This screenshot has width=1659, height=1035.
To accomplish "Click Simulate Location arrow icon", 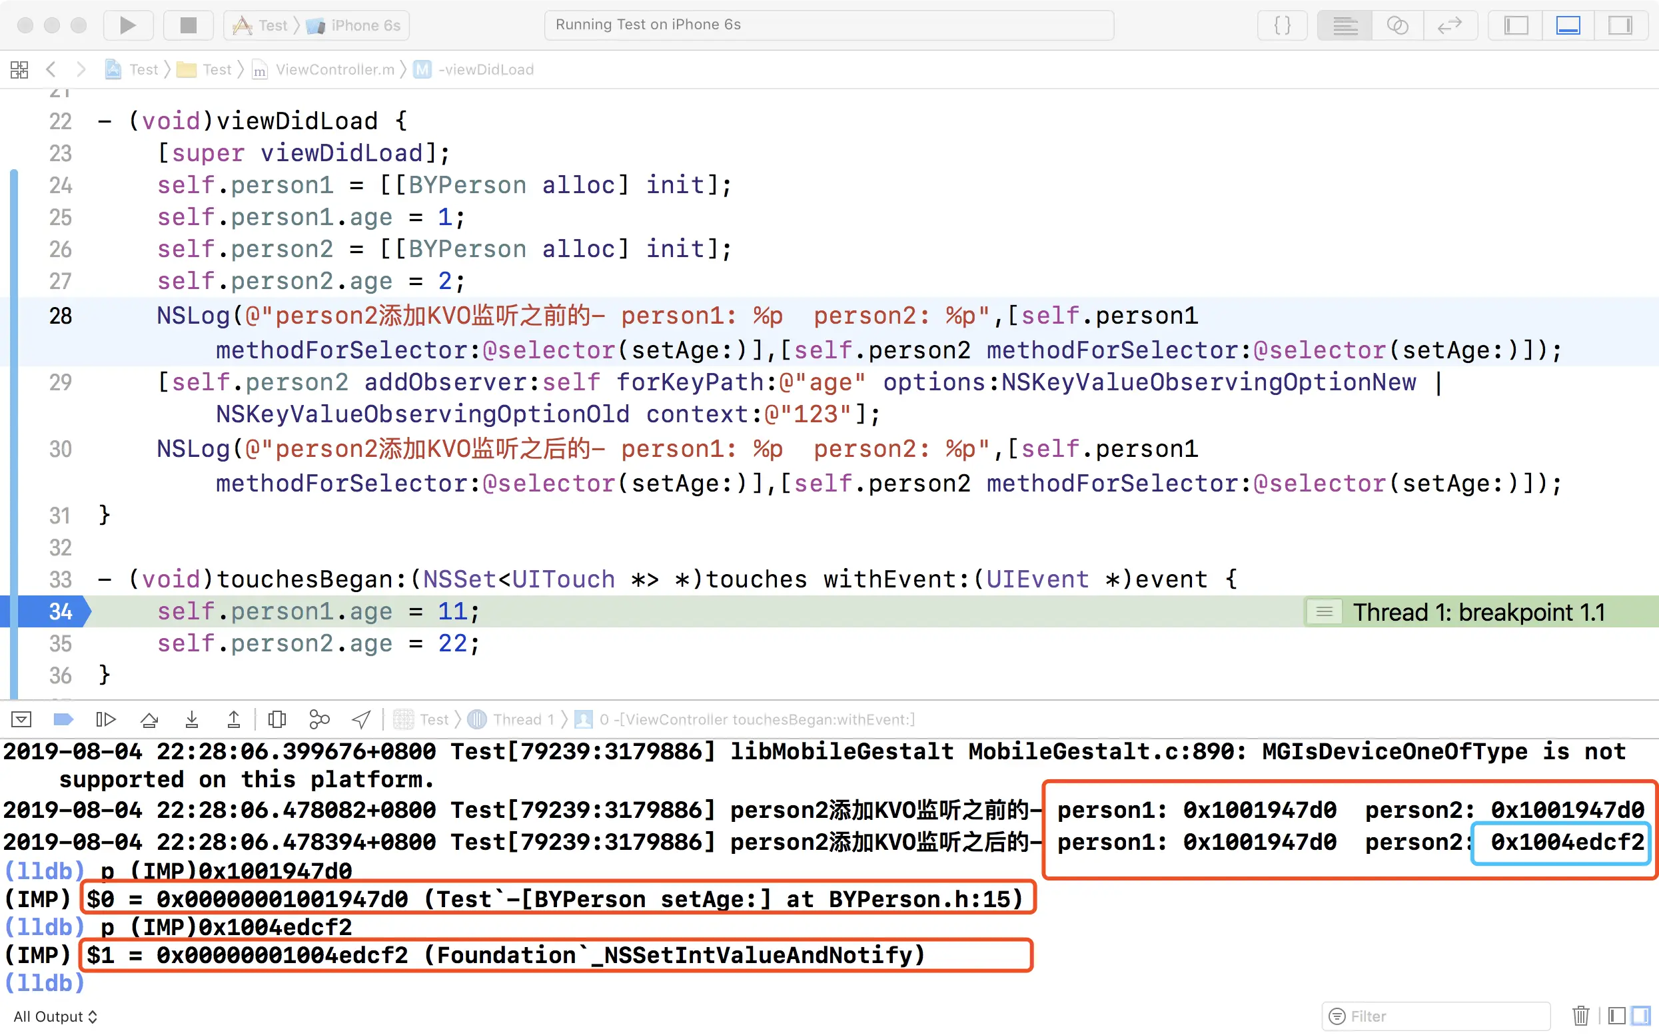I will pos(361,719).
